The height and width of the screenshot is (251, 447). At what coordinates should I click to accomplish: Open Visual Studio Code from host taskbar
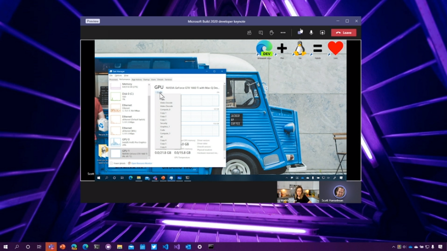pyautogui.click(x=165, y=247)
